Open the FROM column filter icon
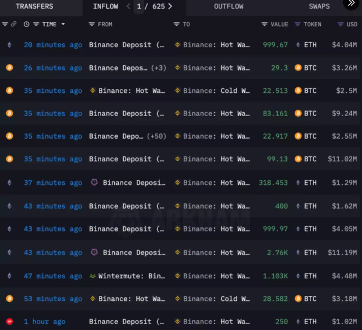The height and width of the screenshot is (330, 362). [x=92, y=24]
